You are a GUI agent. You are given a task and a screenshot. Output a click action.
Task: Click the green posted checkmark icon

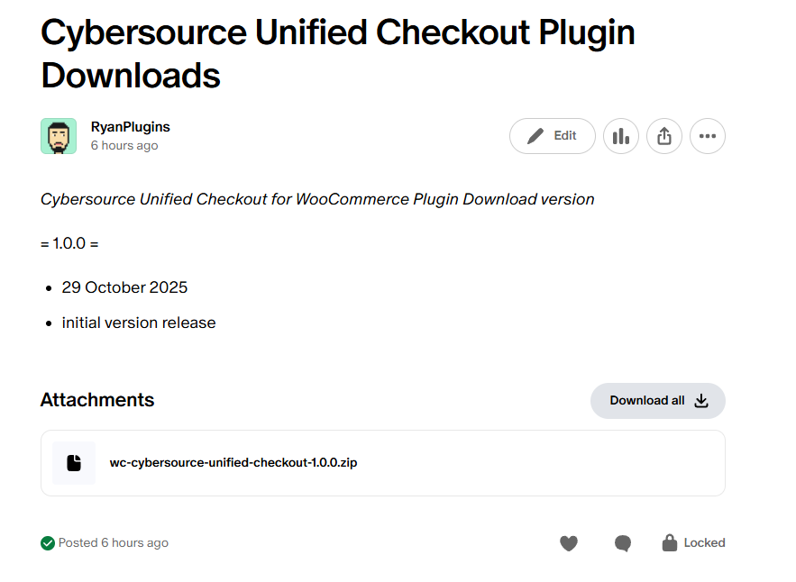point(48,543)
